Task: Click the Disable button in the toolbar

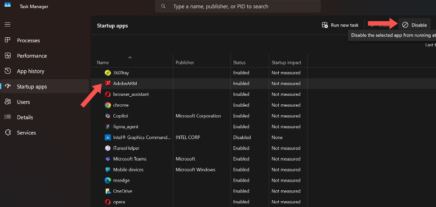Action: coord(414,25)
